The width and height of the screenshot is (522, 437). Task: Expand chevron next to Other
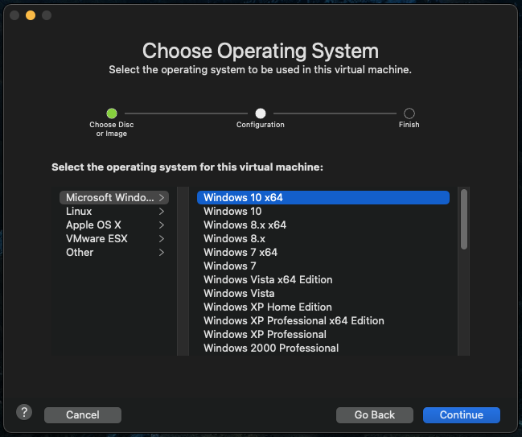[162, 252]
